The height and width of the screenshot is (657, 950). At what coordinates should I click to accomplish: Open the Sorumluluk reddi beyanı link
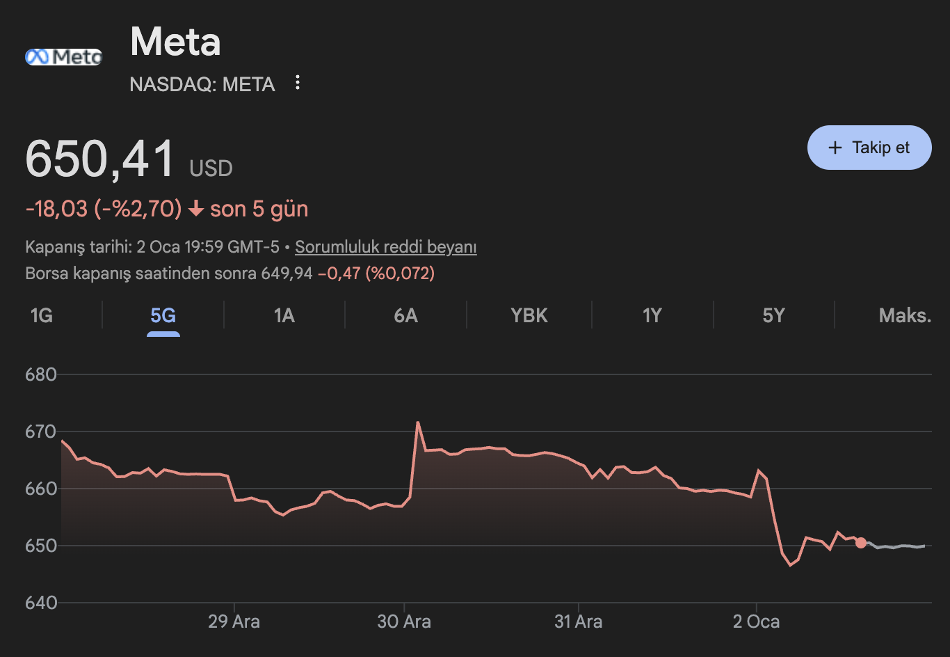click(x=385, y=246)
